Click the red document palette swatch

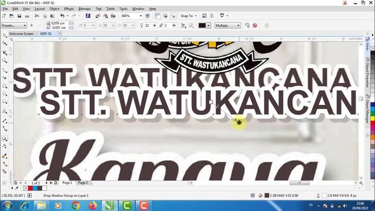pos(30,188)
